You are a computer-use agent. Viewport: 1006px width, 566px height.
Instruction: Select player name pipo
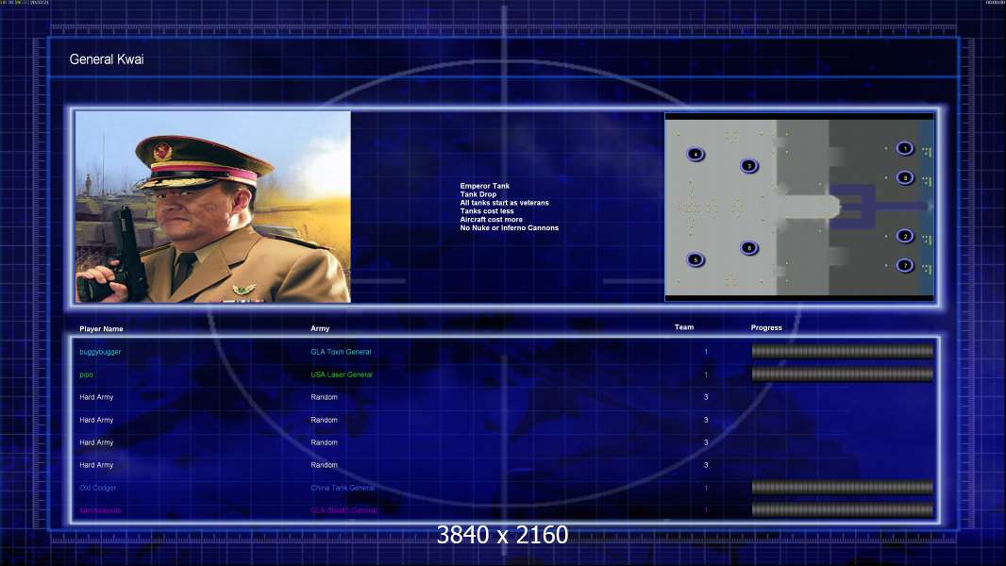[x=86, y=375]
